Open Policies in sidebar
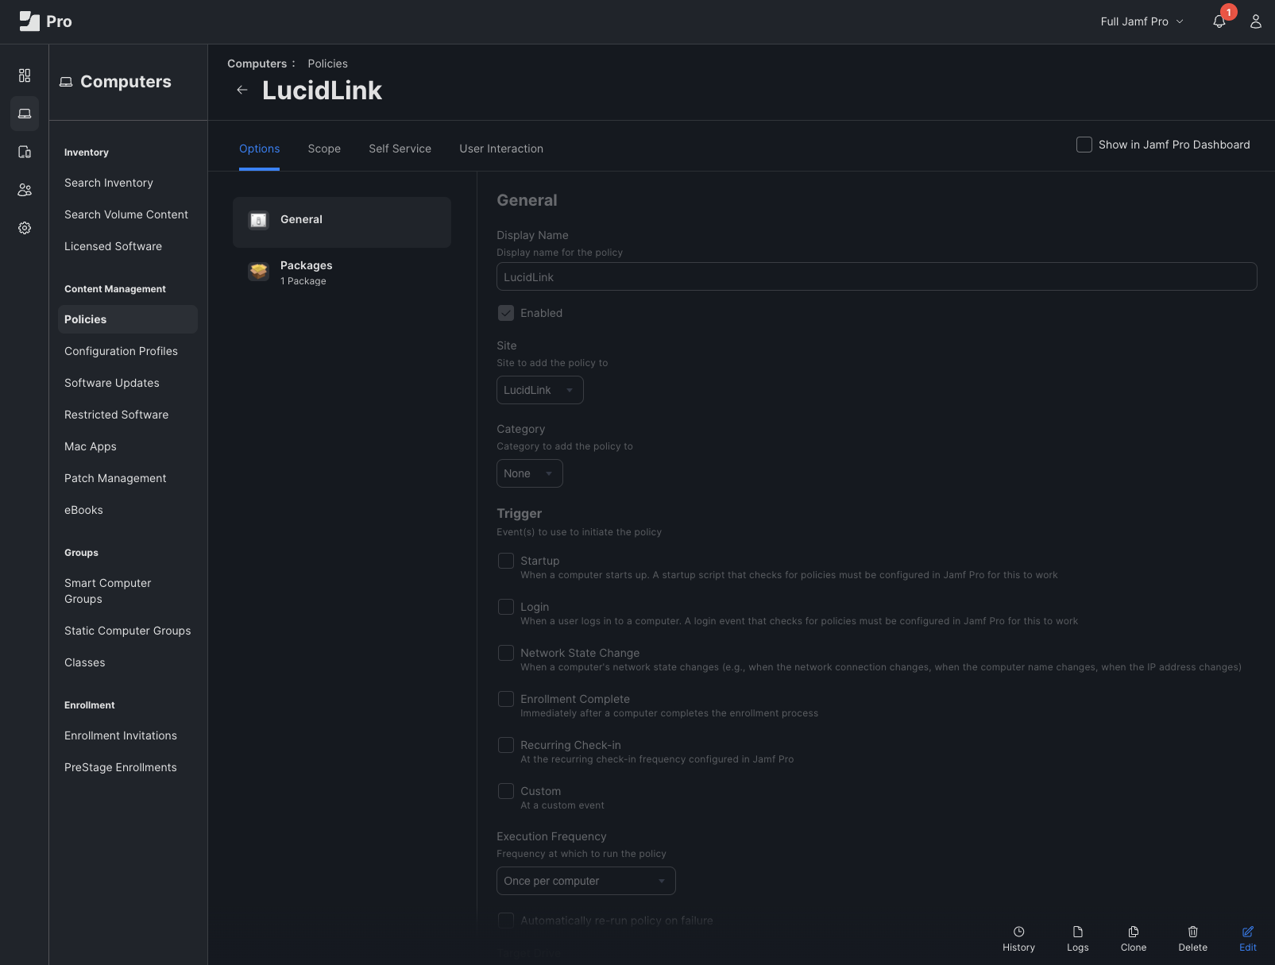The image size is (1275, 965). tap(127, 319)
